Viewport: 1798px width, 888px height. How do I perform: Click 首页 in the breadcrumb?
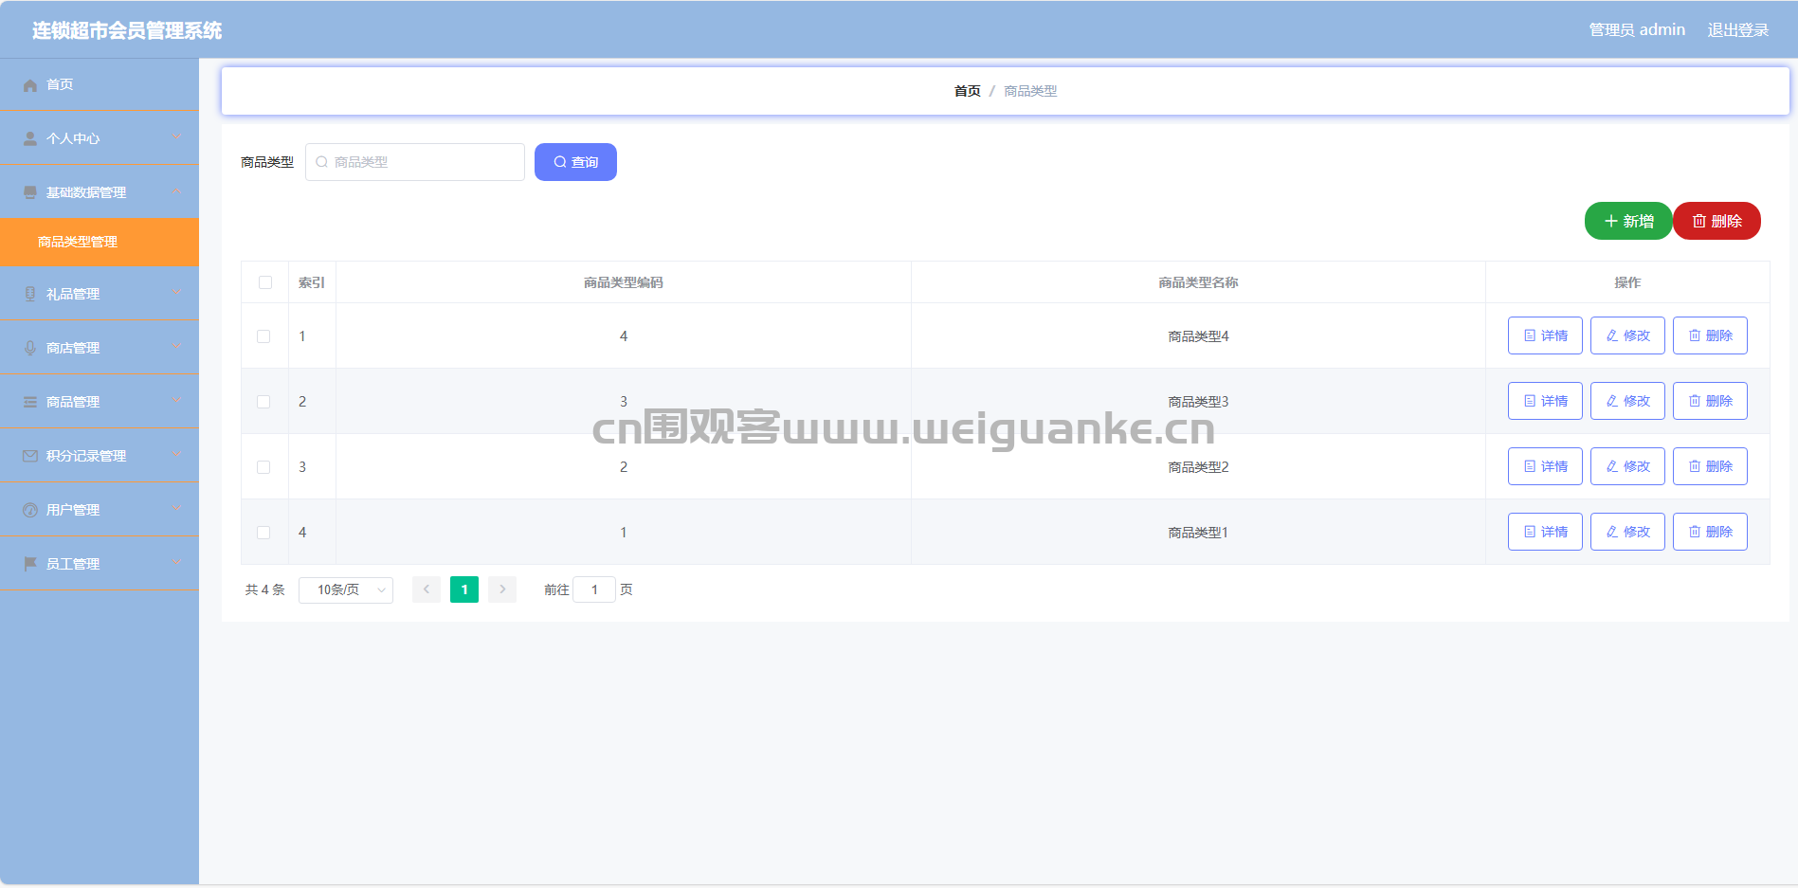(x=968, y=91)
